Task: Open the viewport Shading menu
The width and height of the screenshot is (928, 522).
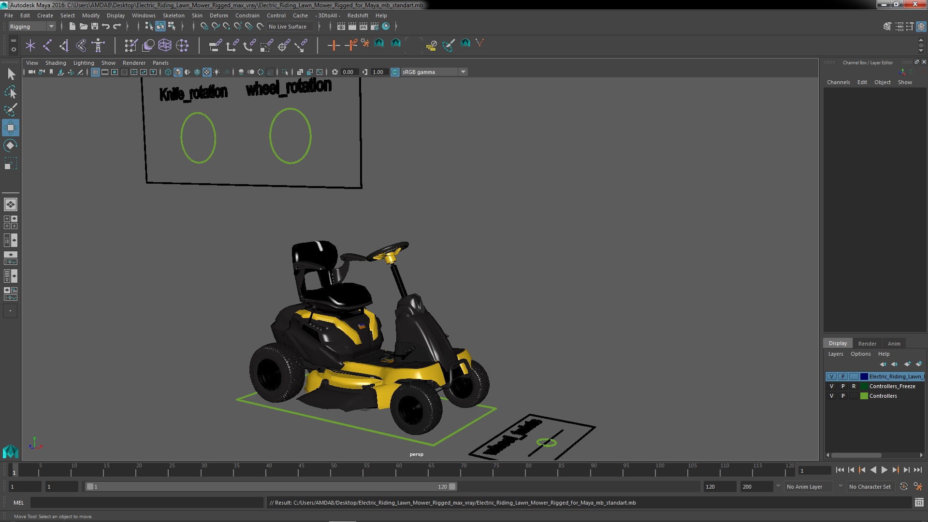Action: coord(56,63)
